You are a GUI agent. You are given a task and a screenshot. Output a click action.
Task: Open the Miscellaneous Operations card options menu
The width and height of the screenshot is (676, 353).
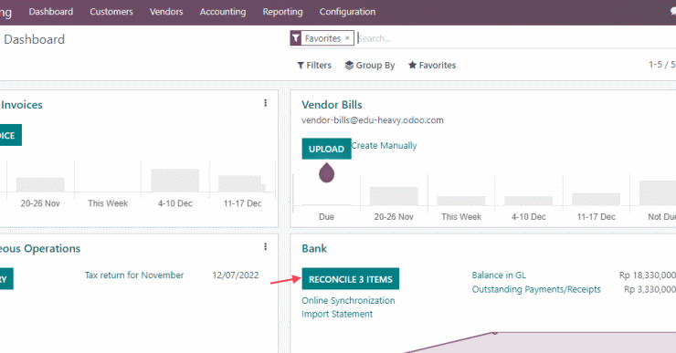click(265, 246)
